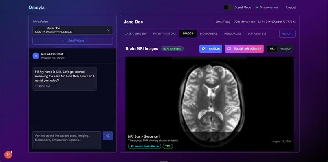Focus the chat message input field

click(66, 140)
